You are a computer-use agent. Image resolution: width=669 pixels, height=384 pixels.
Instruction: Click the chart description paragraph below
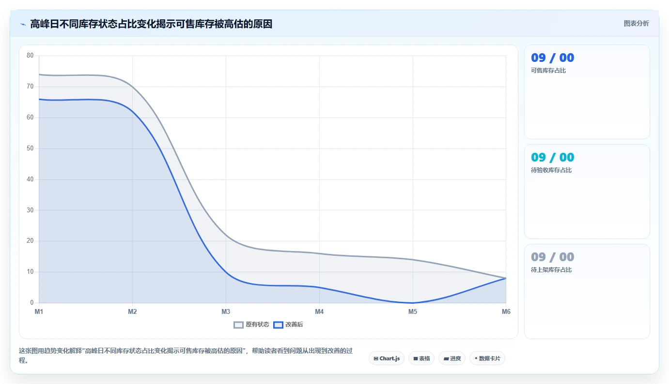(x=186, y=355)
